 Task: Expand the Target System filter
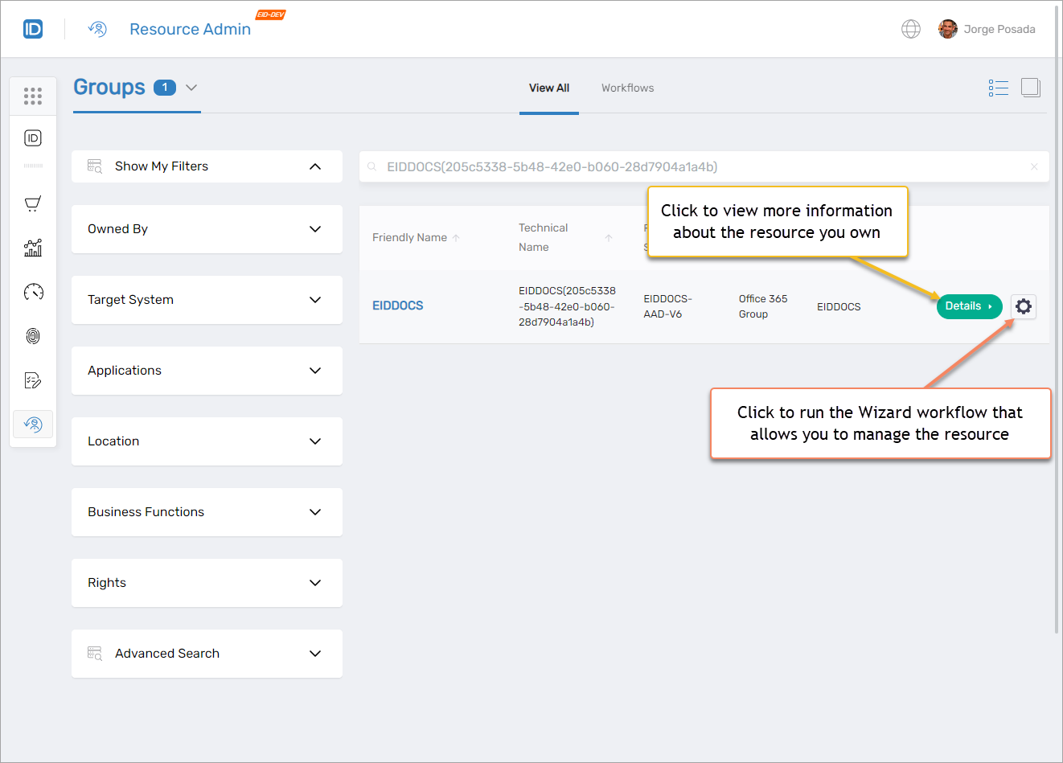click(315, 300)
